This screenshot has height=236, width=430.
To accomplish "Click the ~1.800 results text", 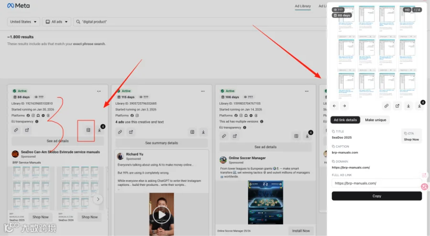I will [21, 37].
